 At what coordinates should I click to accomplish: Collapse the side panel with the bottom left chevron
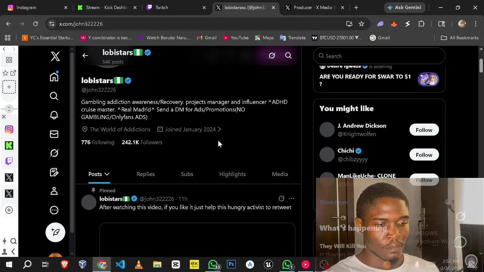pos(13,252)
